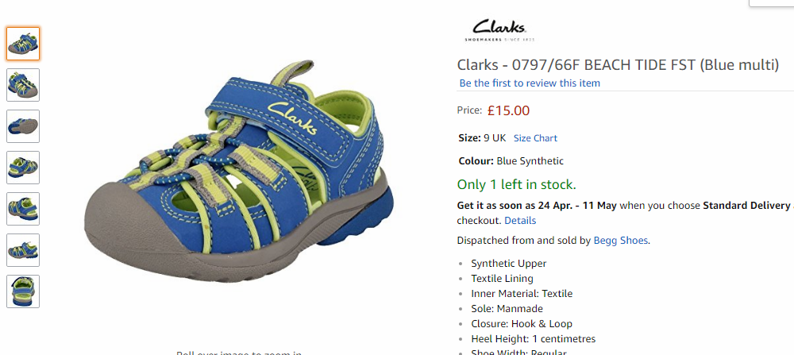Viewport: 794px width, 355px height.
Task: Click the main blue sandal product image
Action: tap(239, 172)
